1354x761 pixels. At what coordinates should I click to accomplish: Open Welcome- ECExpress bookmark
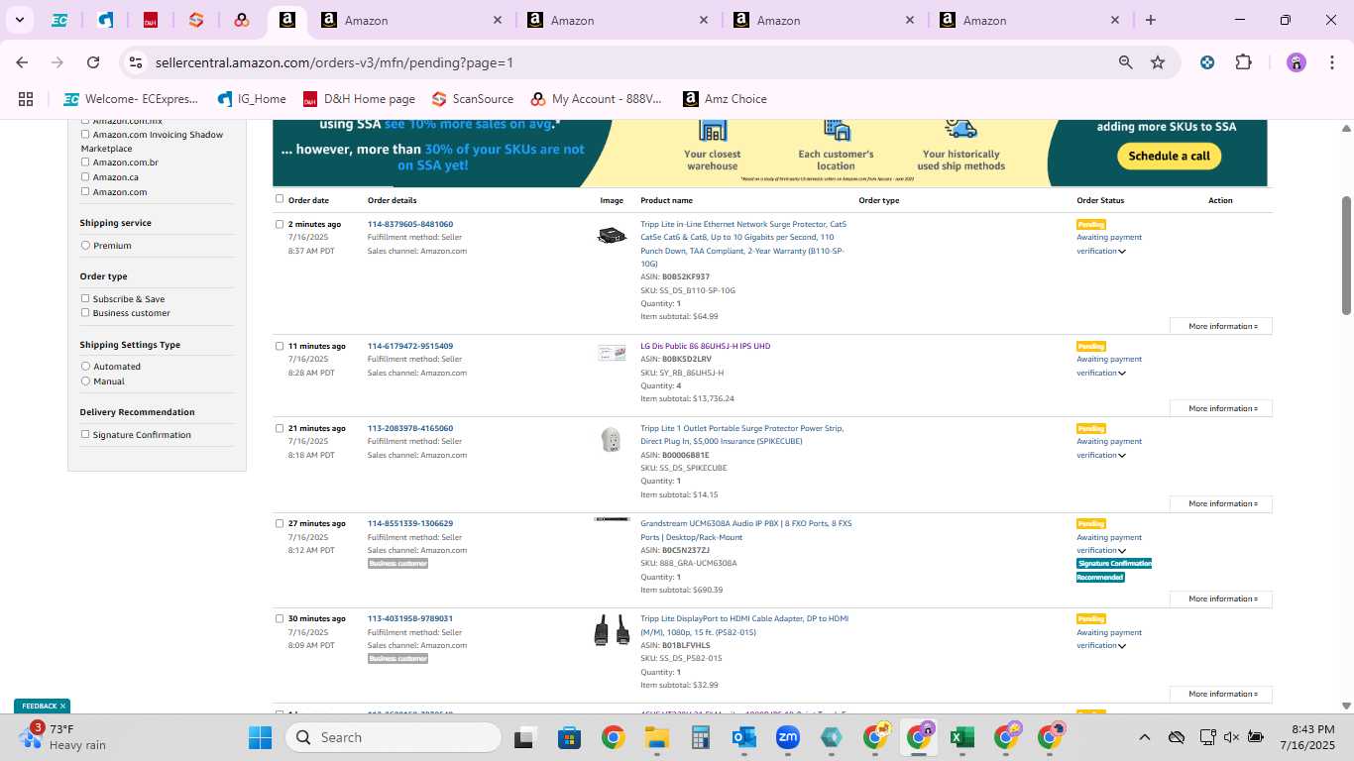[131, 99]
